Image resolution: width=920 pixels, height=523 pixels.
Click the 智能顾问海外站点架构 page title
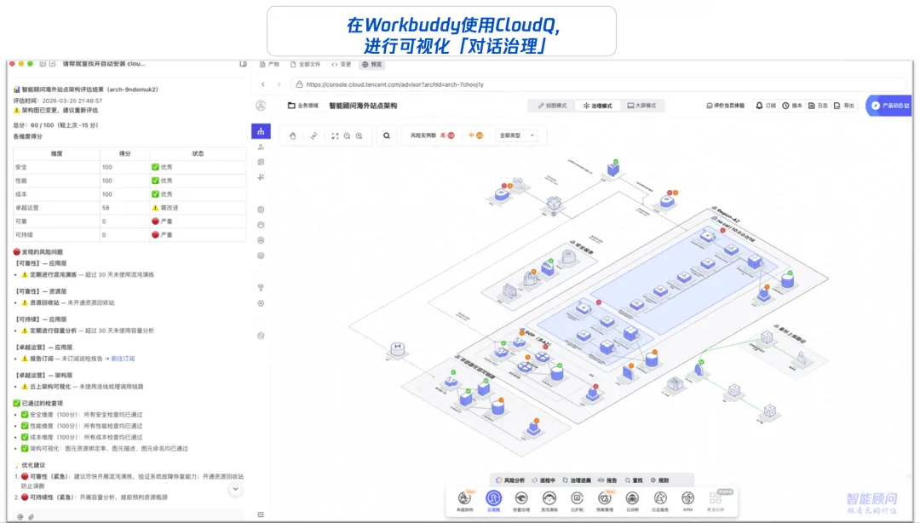(363, 106)
